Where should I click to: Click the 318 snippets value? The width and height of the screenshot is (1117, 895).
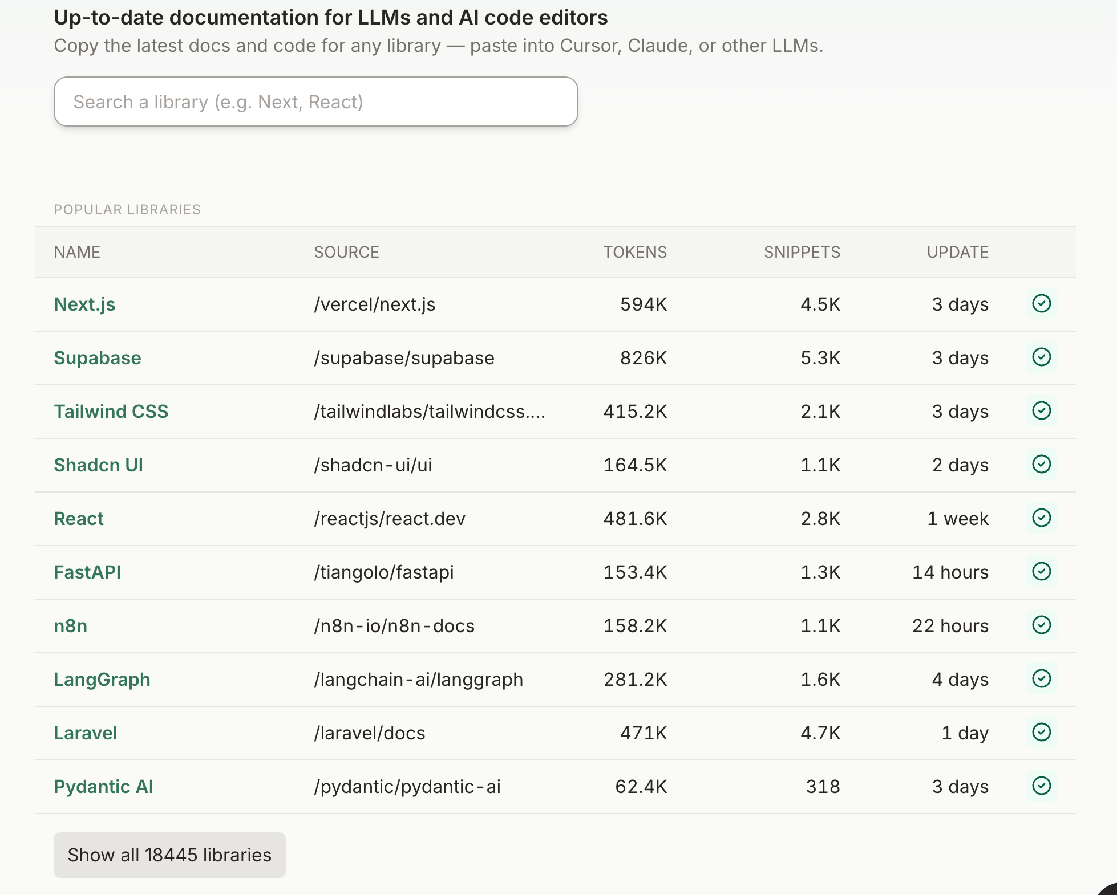pyautogui.click(x=823, y=787)
